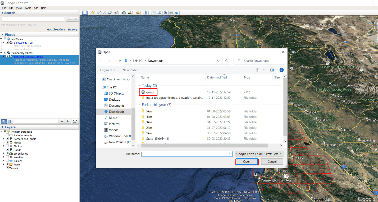The image size is (378, 202).
Task: Enable the Gallery layer checkbox
Action: [x=7, y=161]
